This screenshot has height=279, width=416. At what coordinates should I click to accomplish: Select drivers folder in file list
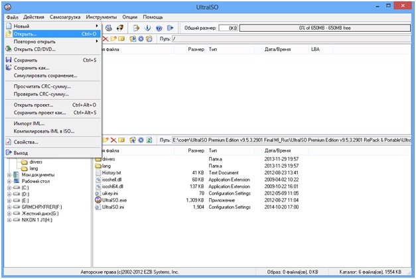109,159
